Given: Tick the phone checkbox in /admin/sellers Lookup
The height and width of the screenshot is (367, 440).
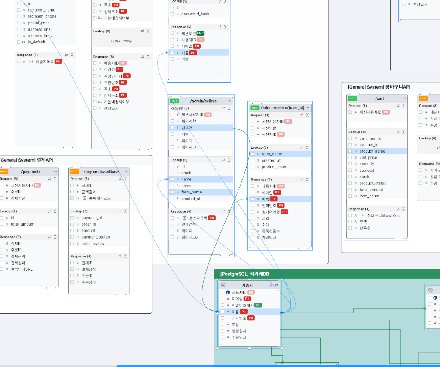Looking at the screenshot, I should pyautogui.click(x=172, y=186).
